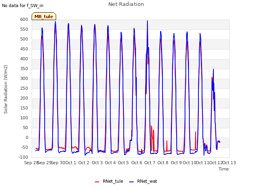Click the 250 y-axis tick label
Image resolution: width=253 pixels, height=189 pixels.
click(x=24, y=88)
